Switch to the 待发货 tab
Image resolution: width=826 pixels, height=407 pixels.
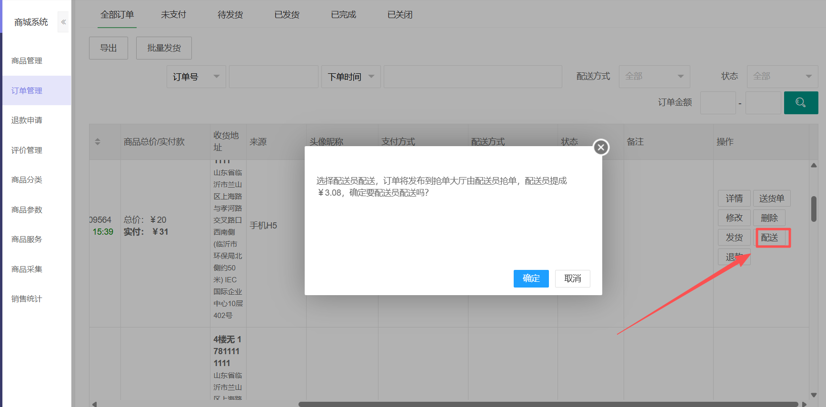[x=230, y=15]
